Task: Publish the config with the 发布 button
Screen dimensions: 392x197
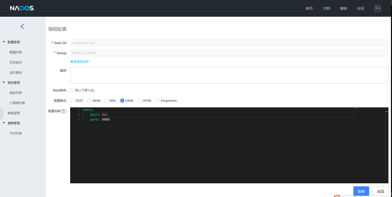Action: pos(361,191)
